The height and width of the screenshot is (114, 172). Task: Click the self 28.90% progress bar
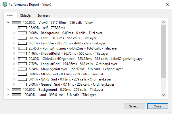click(x=22, y=28)
